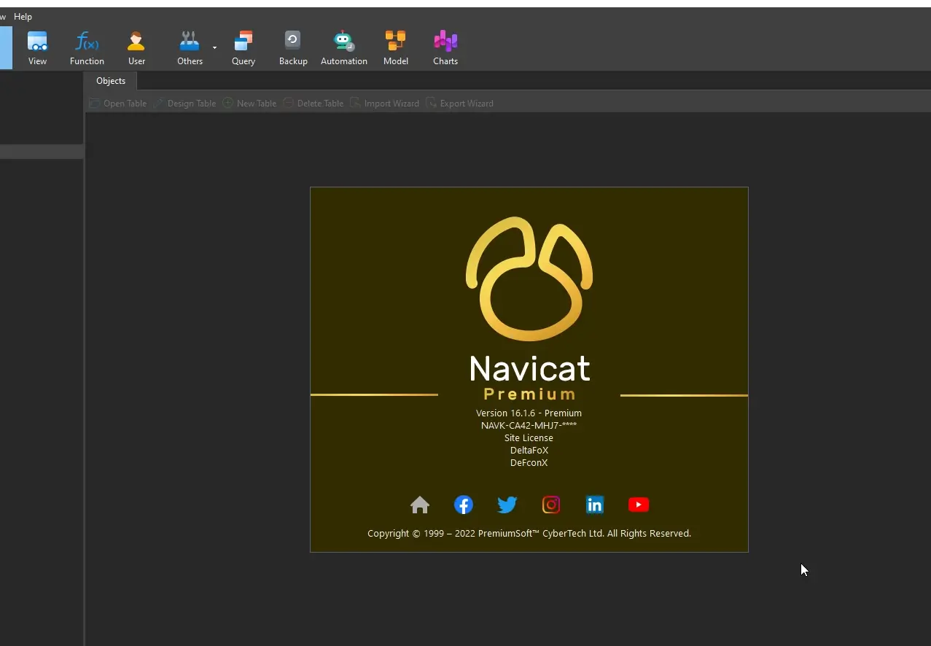
Task: Click the Delete Table button
Action: click(x=313, y=104)
